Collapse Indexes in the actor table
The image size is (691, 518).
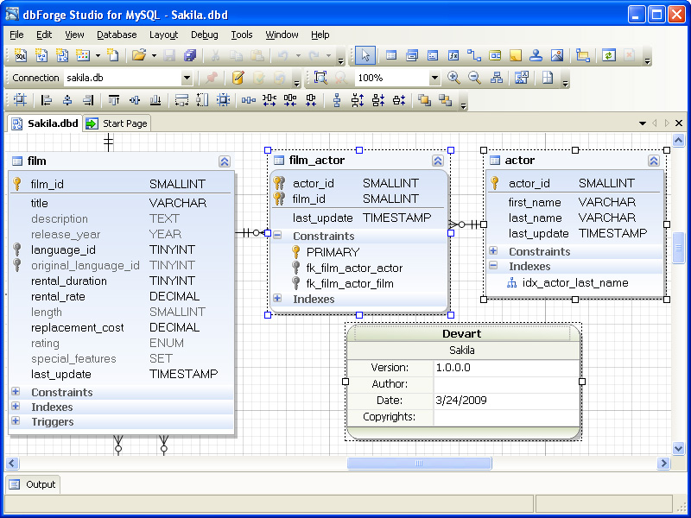click(493, 265)
